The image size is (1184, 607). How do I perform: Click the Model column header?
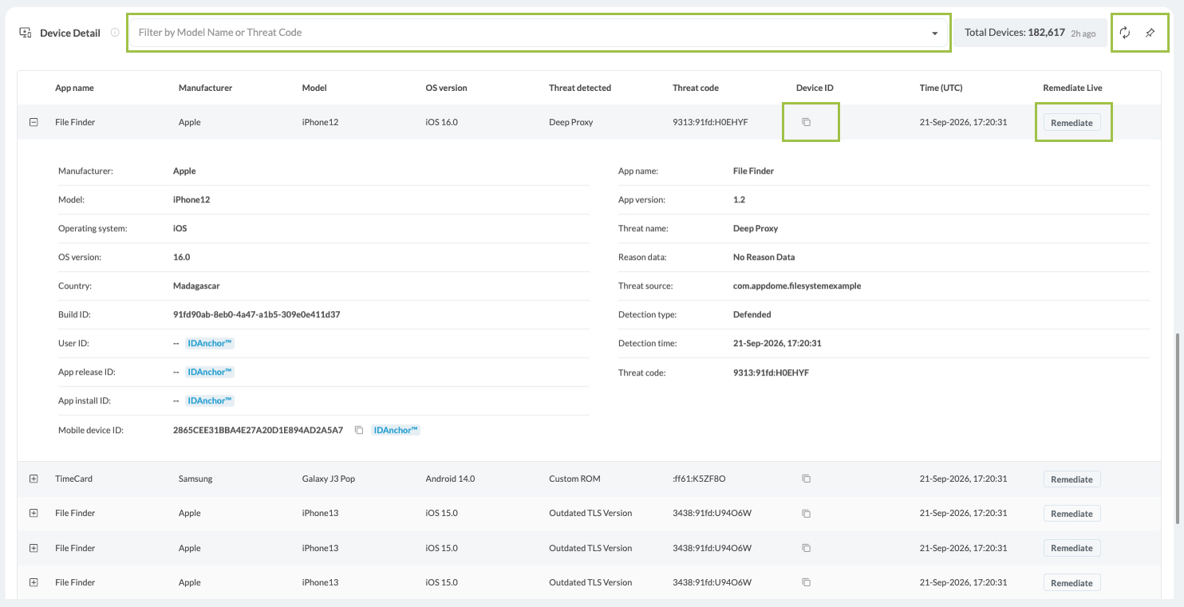tap(314, 88)
